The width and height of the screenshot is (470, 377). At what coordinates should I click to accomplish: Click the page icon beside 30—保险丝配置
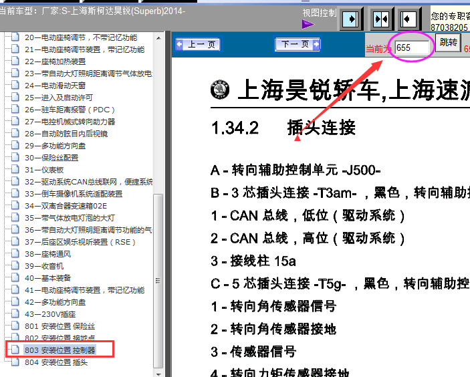click(15, 157)
